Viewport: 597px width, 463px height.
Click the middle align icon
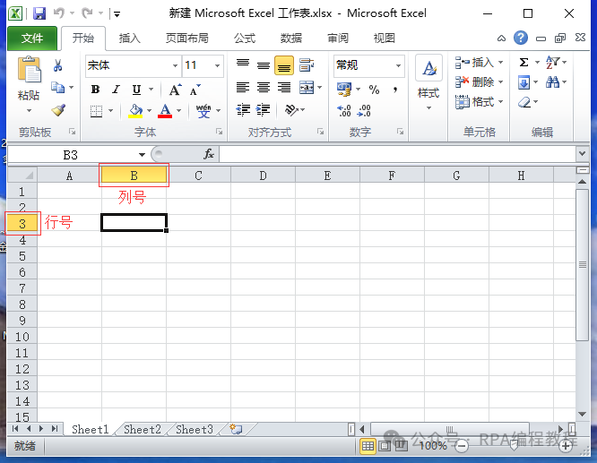click(263, 65)
